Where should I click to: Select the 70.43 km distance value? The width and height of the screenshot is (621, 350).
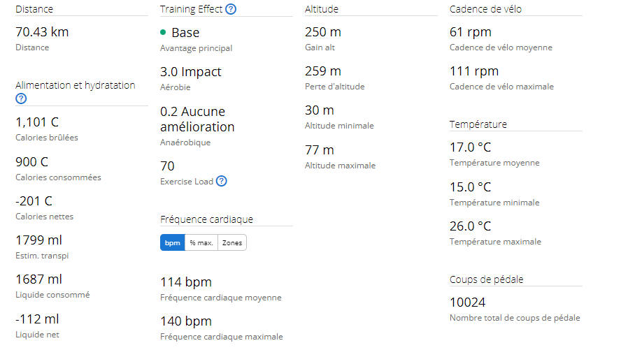[42, 32]
